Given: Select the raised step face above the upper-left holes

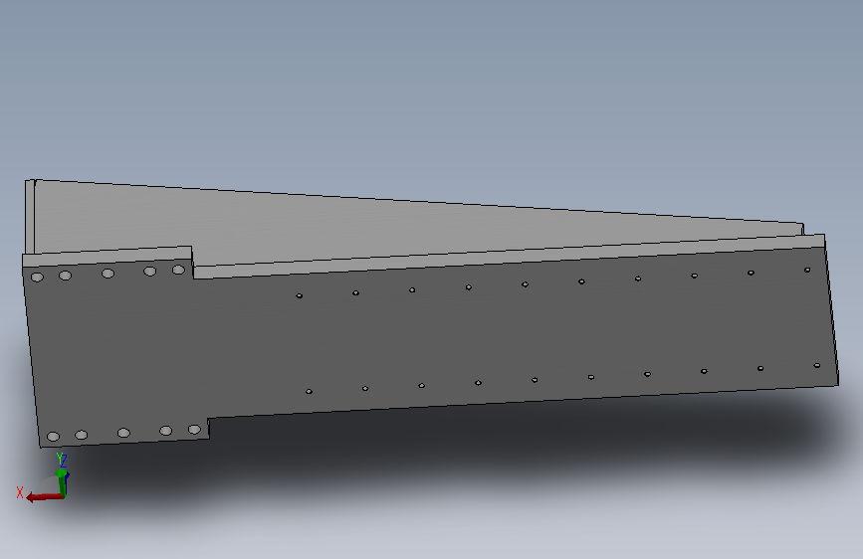Looking at the screenshot, I should [x=108, y=257].
